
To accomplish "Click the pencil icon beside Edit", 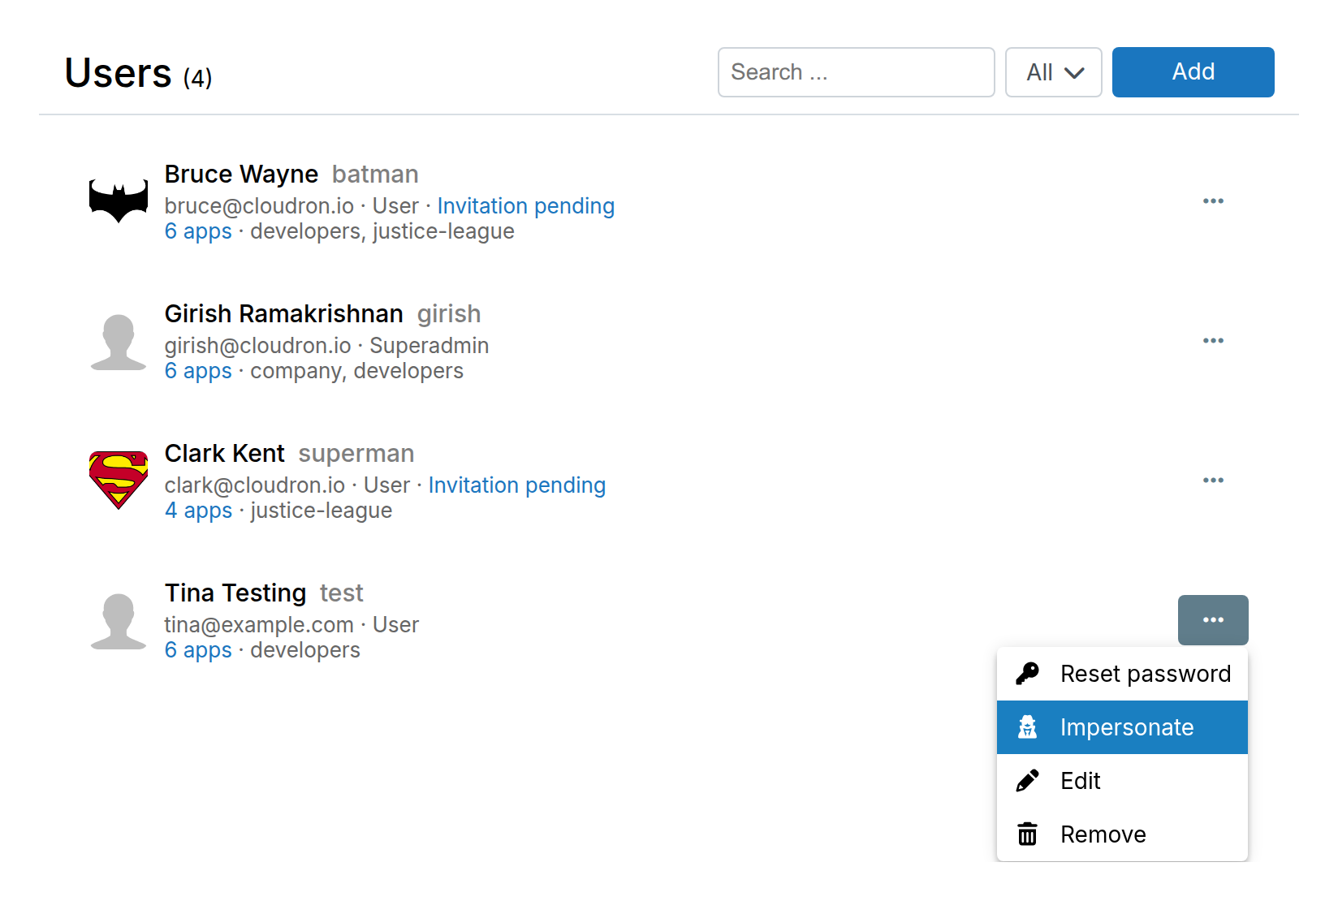I will click(1028, 781).
